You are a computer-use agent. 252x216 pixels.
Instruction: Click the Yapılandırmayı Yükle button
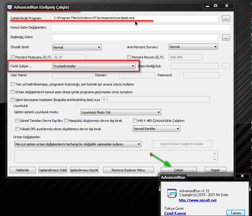53,170
